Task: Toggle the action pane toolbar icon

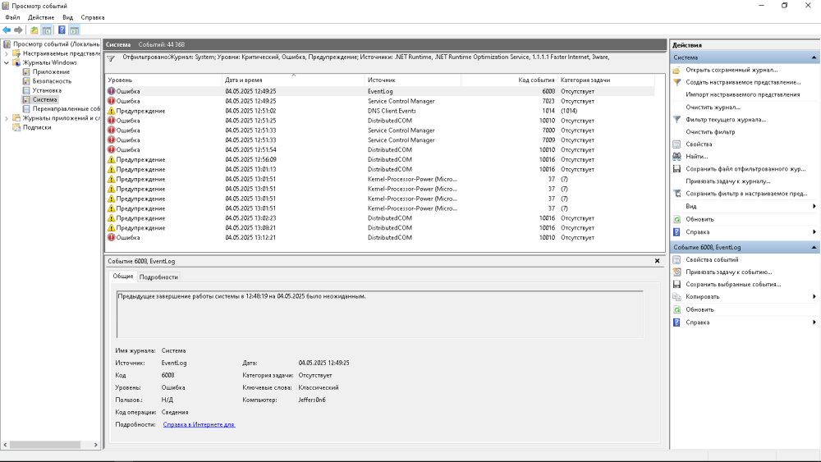Action: 75,30
